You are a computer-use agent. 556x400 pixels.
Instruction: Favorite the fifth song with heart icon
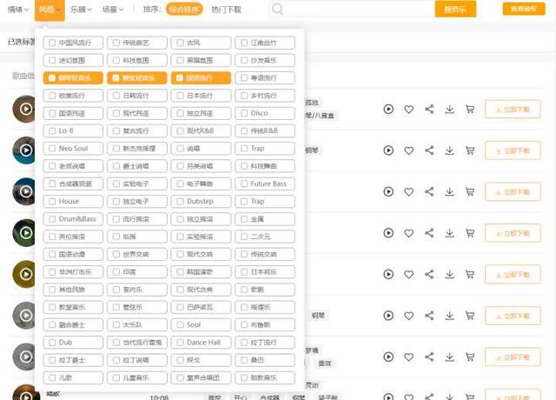tap(408, 273)
